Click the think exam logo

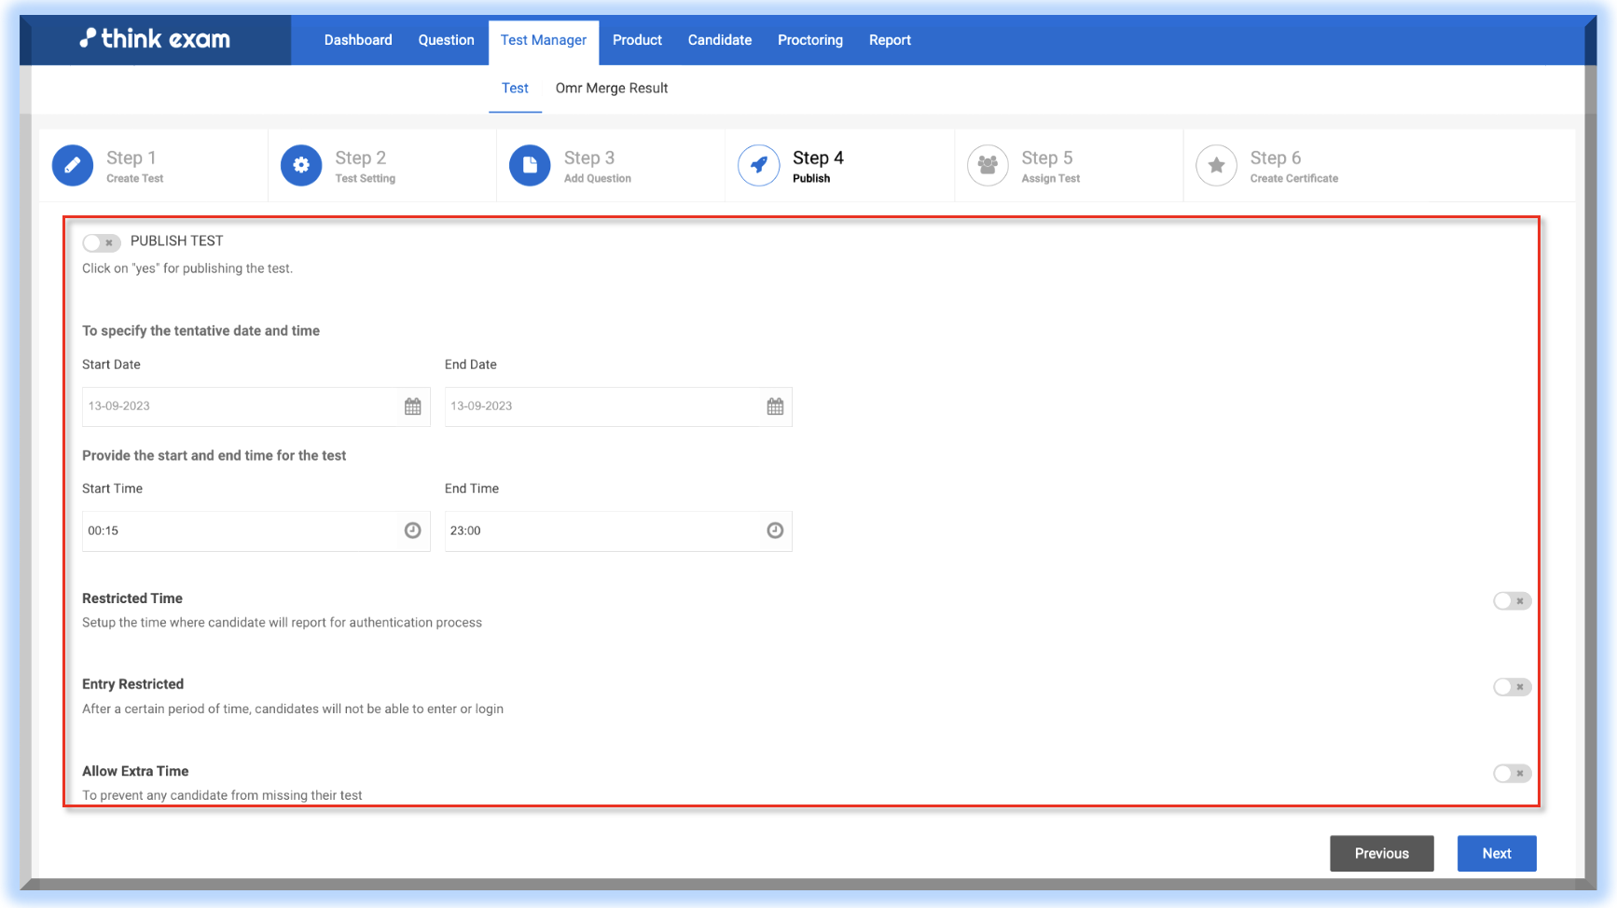point(155,39)
